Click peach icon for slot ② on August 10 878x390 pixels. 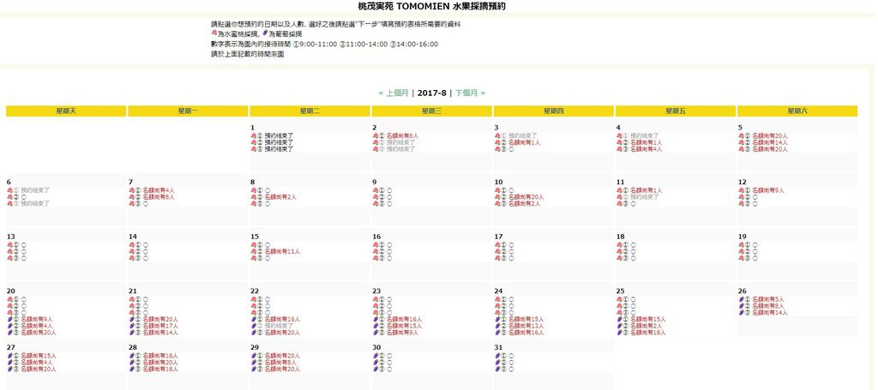tap(496, 197)
